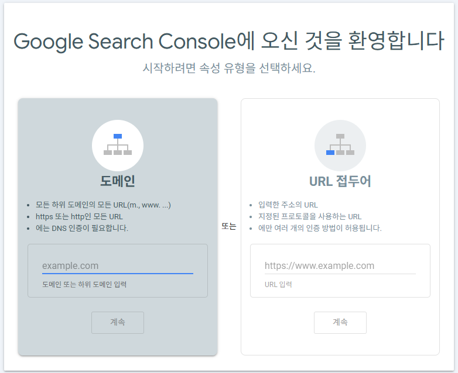Click bullet '에는 DNS 인증이 필요합니다.'
The height and width of the screenshot is (373, 458).
point(82,228)
